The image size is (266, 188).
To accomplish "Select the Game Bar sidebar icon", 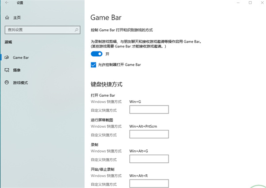I will point(7,57).
